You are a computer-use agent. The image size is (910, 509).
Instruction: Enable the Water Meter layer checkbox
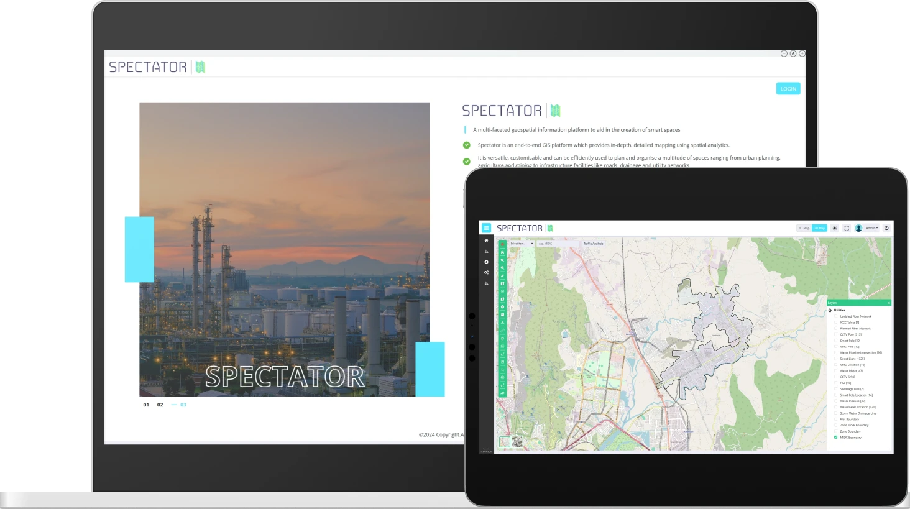tap(835, 371)
